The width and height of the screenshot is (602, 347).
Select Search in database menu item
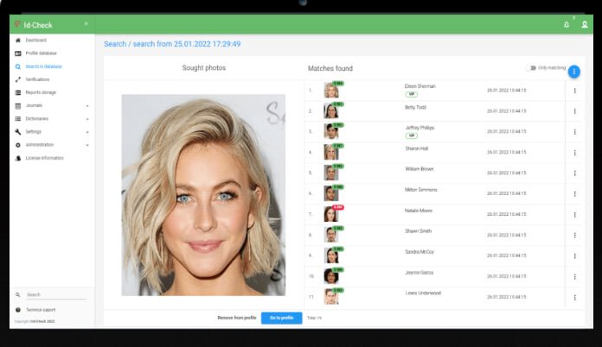click(43, 66)
